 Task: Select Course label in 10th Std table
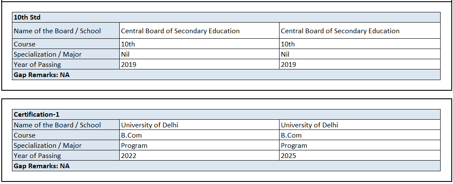[25, 44]
